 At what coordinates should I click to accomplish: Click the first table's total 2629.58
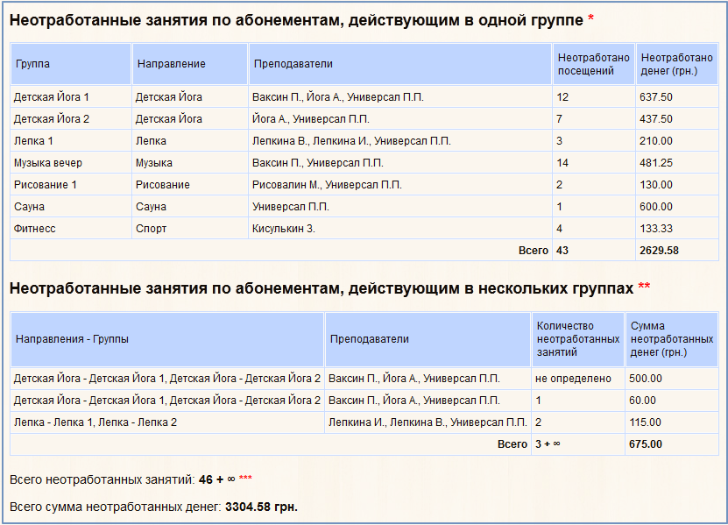pos(660,251)
